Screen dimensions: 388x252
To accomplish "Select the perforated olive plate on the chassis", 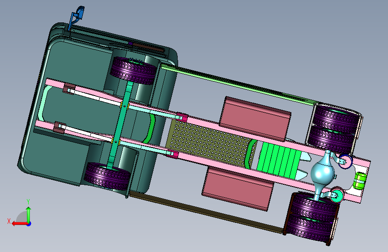I will [x=210, y=144].
